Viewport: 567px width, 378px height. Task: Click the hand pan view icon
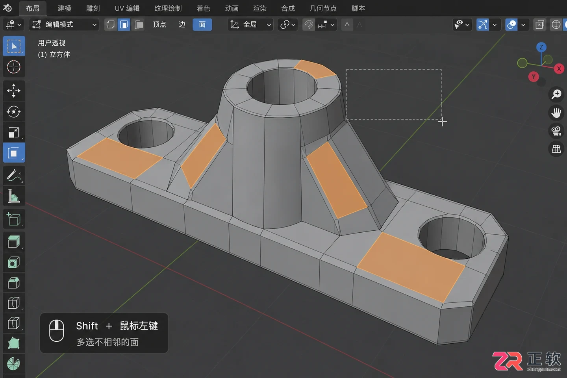(556, 113)
